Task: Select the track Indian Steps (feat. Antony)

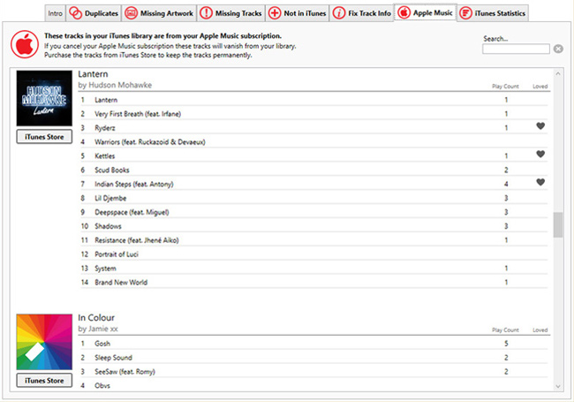Action: 313,184
